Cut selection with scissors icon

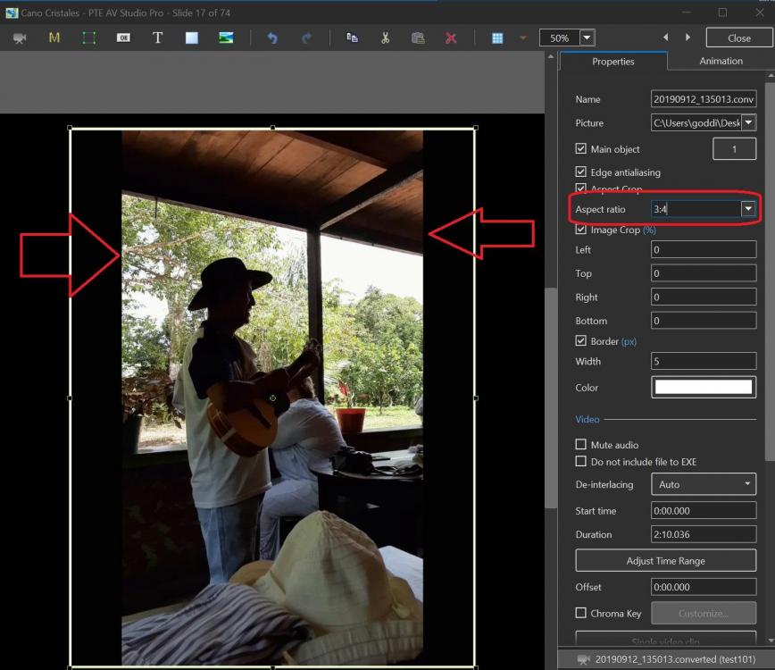coord(385,38)
